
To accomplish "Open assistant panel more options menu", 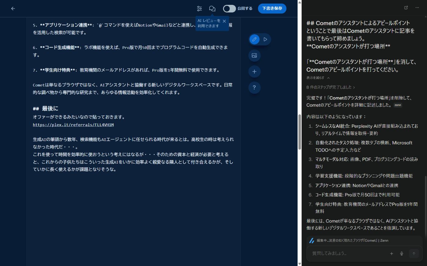I will (417, 8).
